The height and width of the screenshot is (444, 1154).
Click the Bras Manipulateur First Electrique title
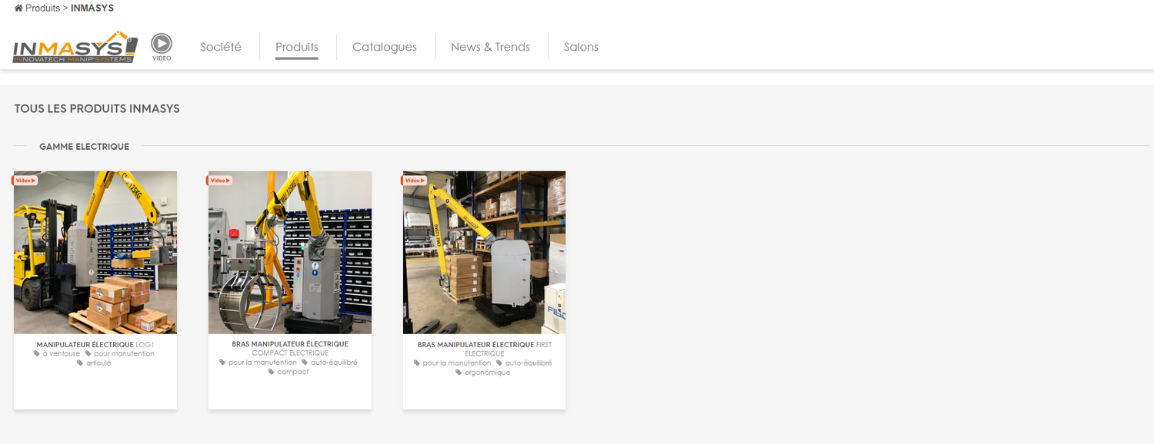click(485, 350)
